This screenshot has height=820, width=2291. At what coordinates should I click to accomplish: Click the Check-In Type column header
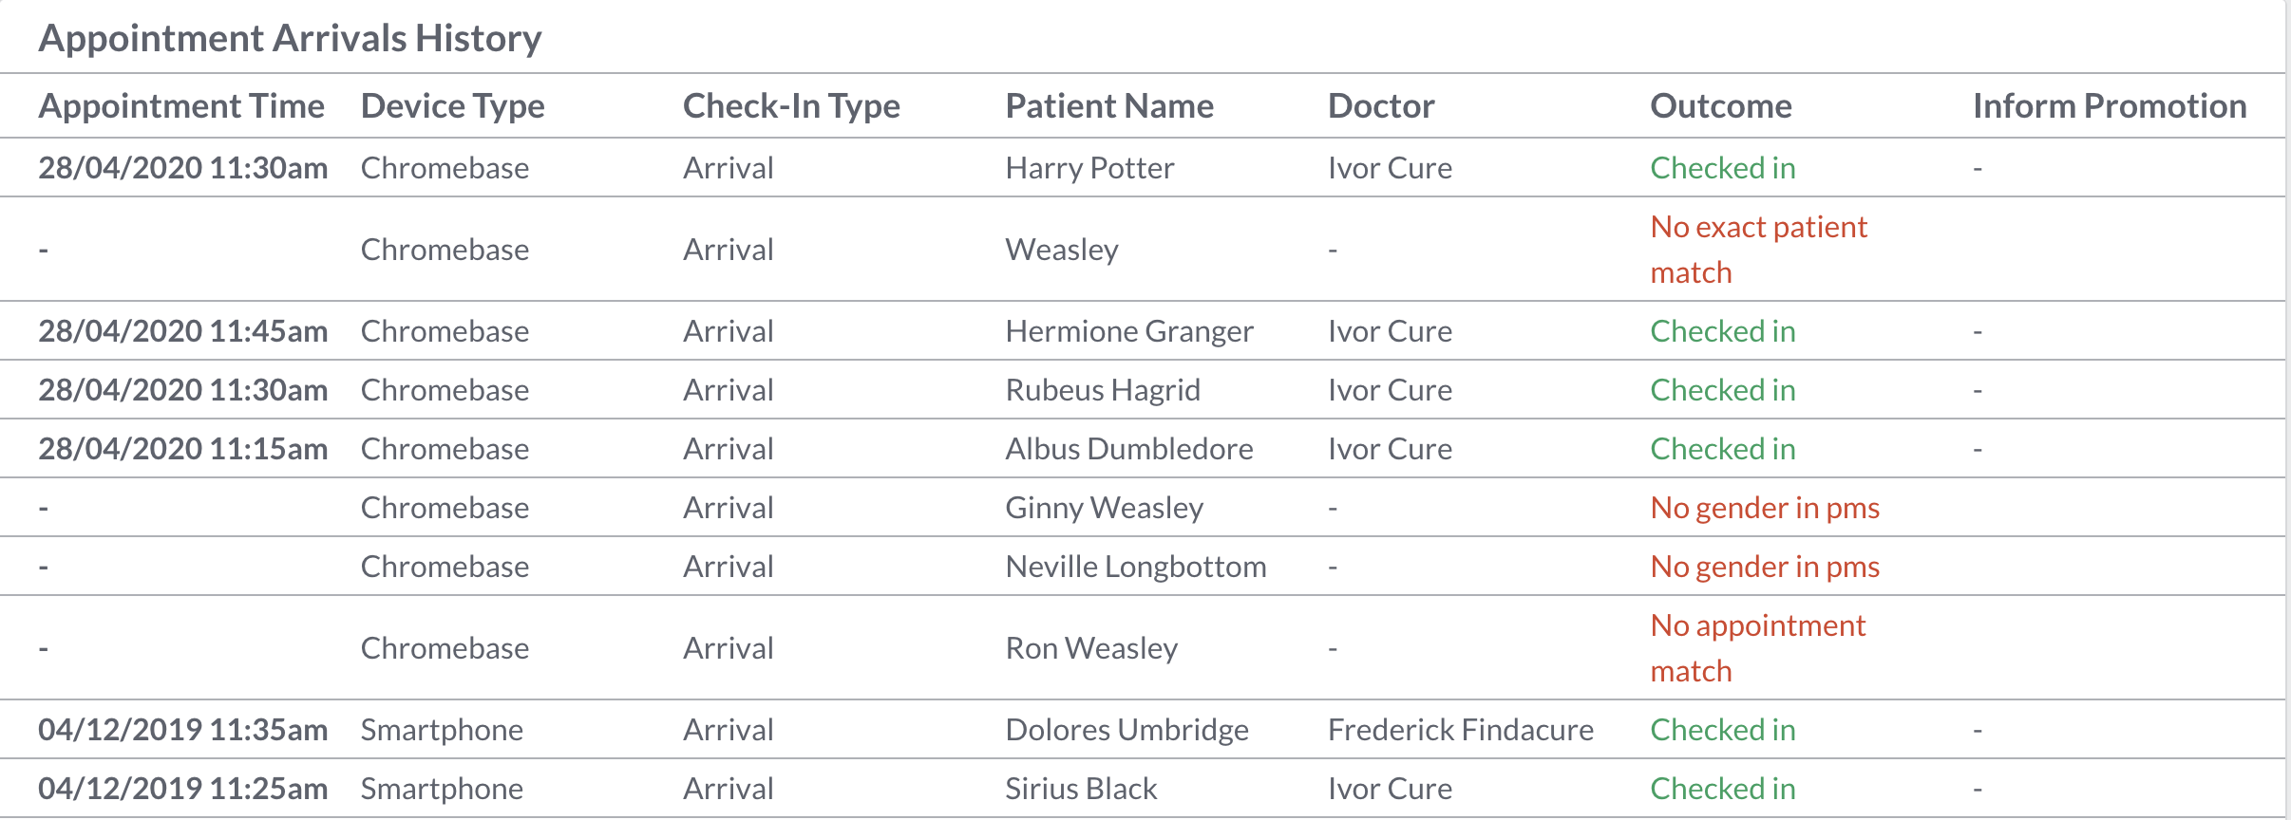click(x=791, y=105)
